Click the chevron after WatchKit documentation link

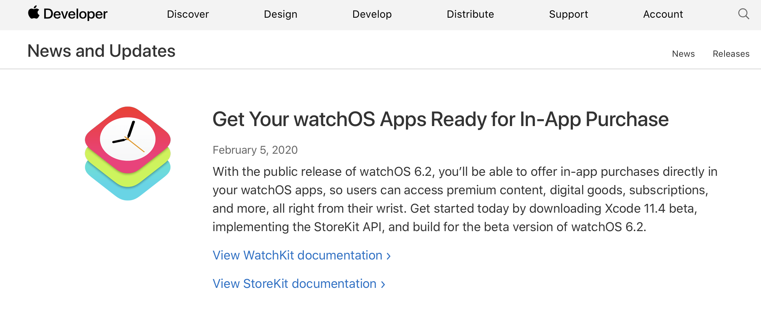pyautogui.click(x=388, y=255)
